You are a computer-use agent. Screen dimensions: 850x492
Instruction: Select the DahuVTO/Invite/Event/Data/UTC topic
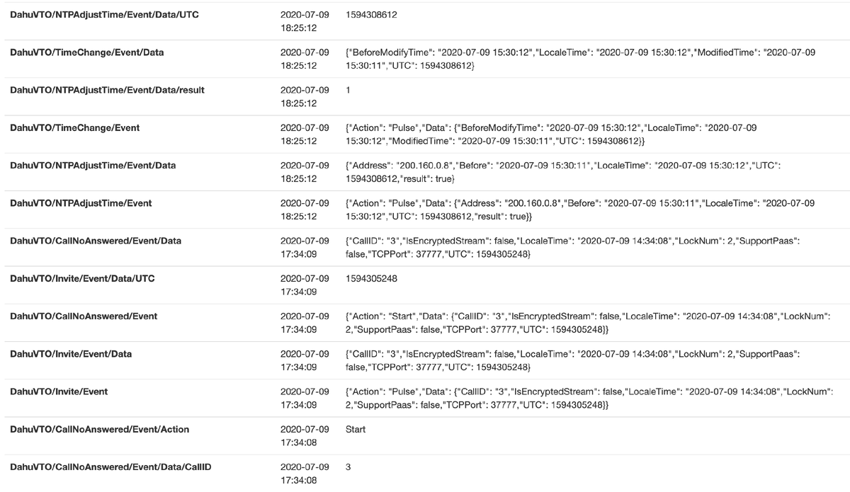(x=82, y=279)
